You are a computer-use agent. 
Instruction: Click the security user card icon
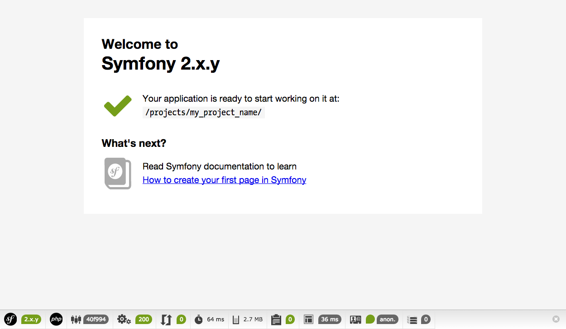(355, 320)
